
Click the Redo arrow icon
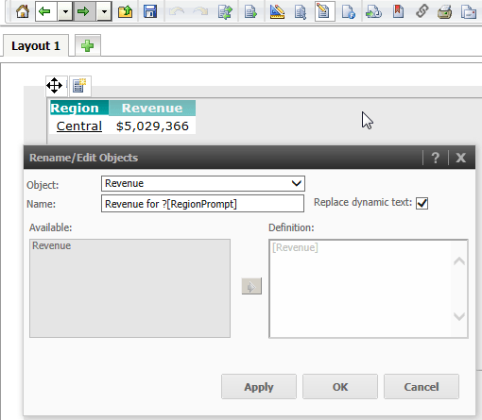200,12
